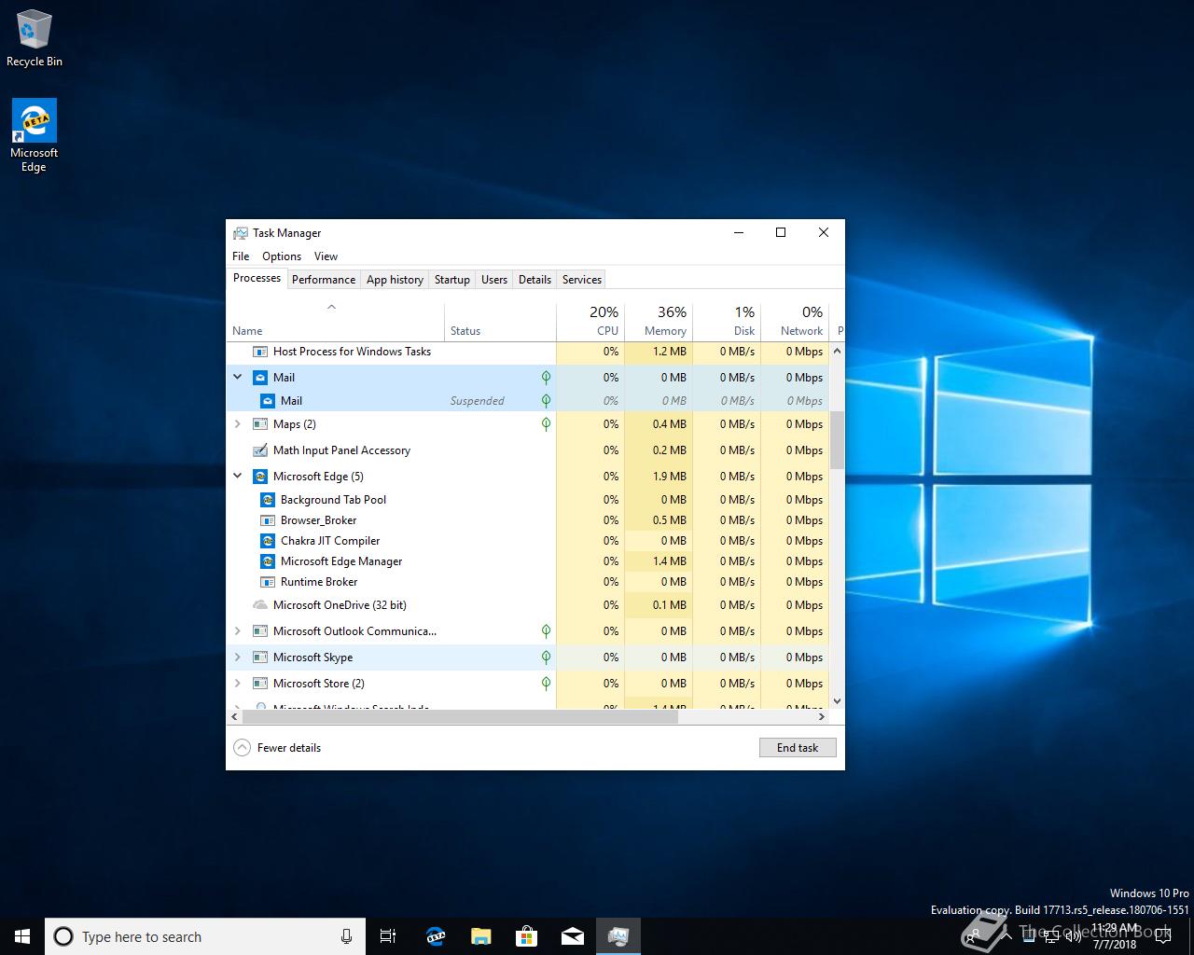1194x955 pixels.
Task: Expand the Microsoft Store (2) group
Action: (x=237, y=684)
